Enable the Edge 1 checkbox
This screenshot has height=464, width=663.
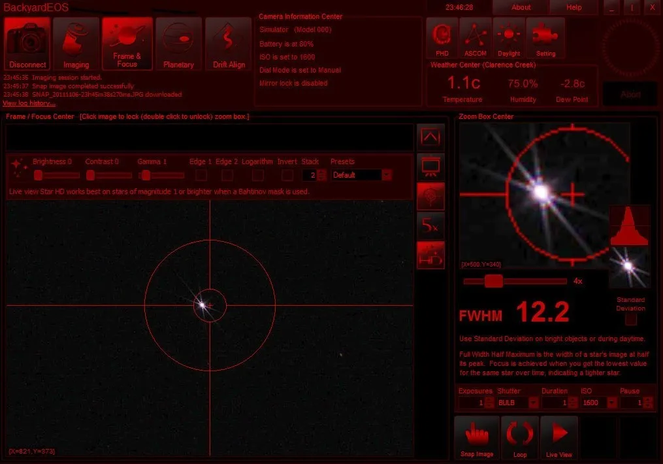coord(201,174)
